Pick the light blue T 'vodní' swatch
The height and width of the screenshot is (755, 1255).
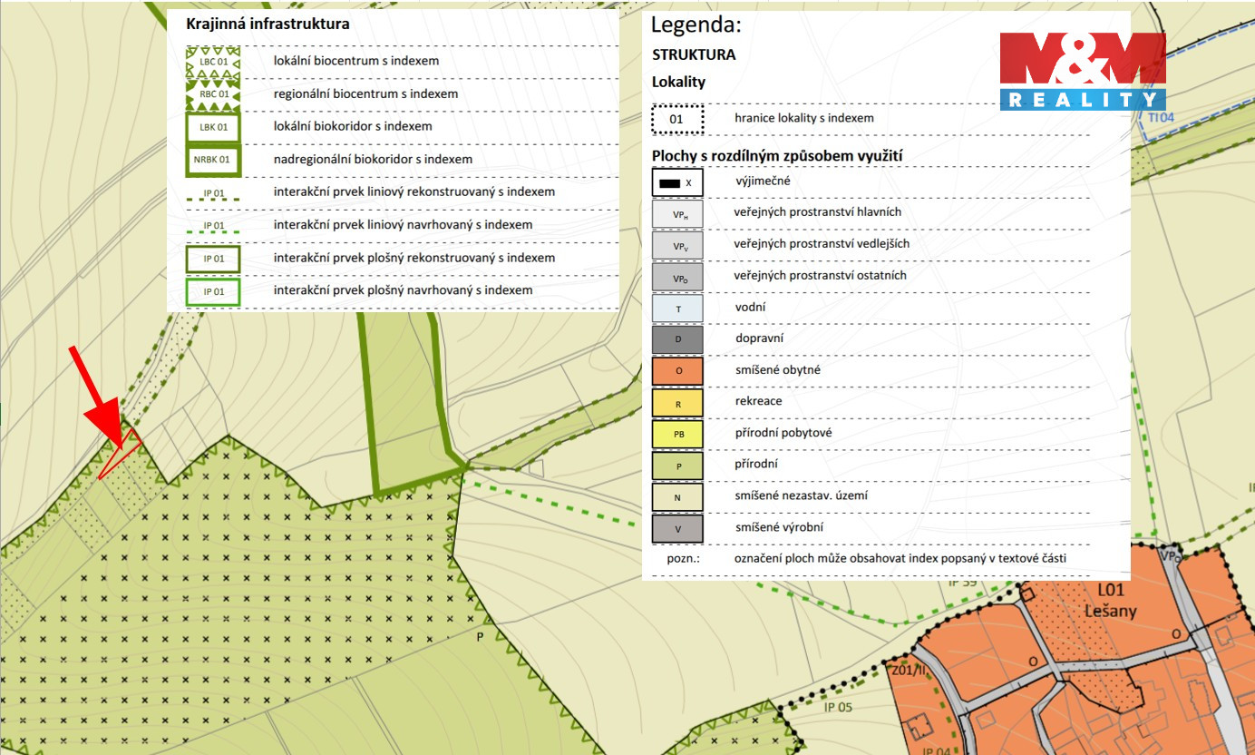pos(676,309)
